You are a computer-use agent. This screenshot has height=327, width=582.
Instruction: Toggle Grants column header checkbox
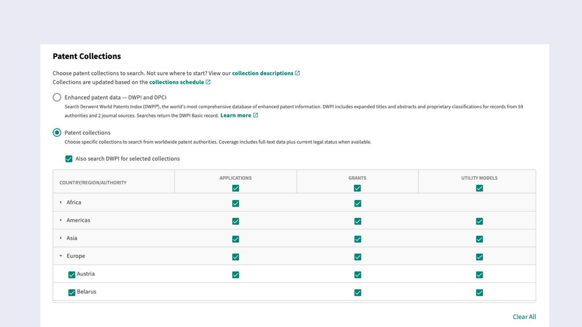click(357, 188)
